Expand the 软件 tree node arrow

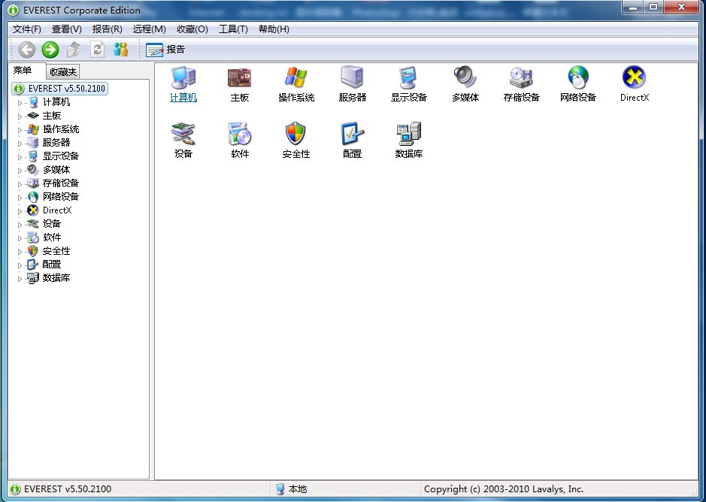pos(20,237)
